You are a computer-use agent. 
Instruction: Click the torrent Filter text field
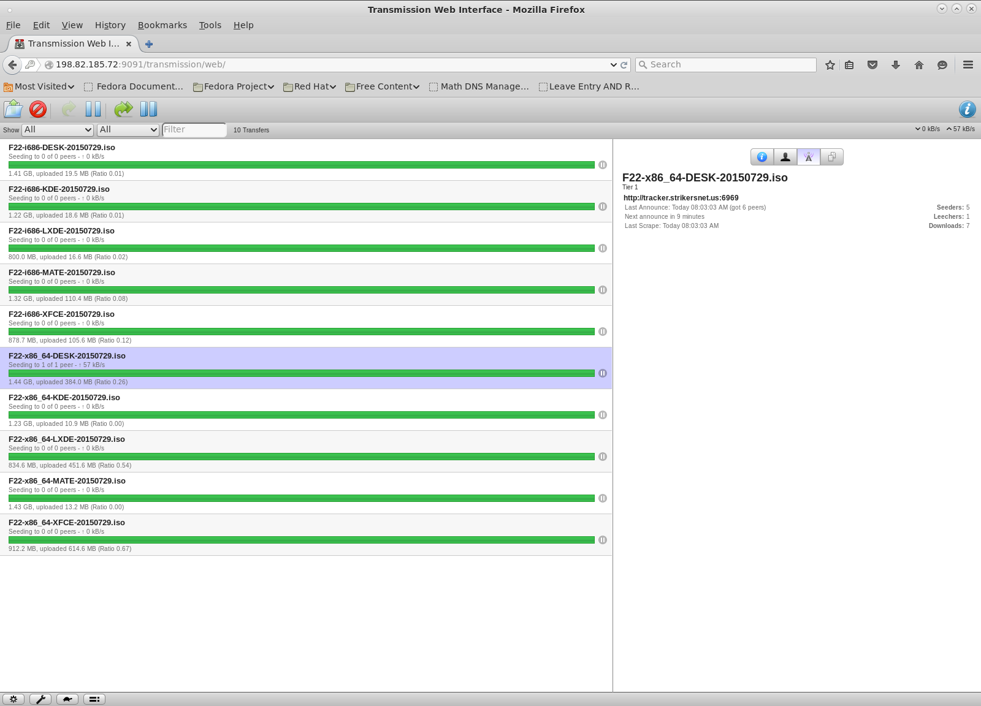pyautogui.click(x=194, y=130)
